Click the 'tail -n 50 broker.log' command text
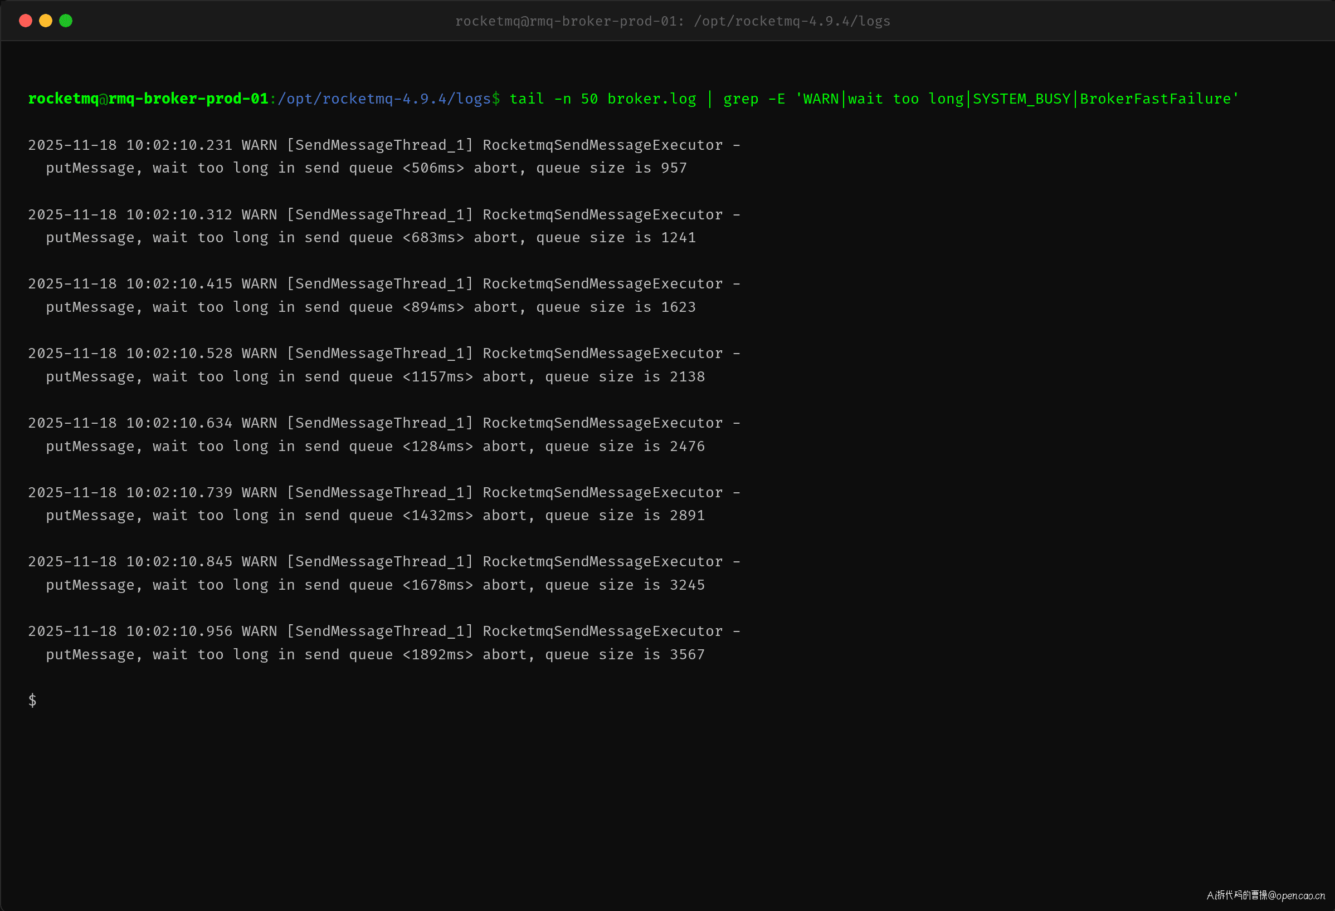1335x911 pixels. 602,99
